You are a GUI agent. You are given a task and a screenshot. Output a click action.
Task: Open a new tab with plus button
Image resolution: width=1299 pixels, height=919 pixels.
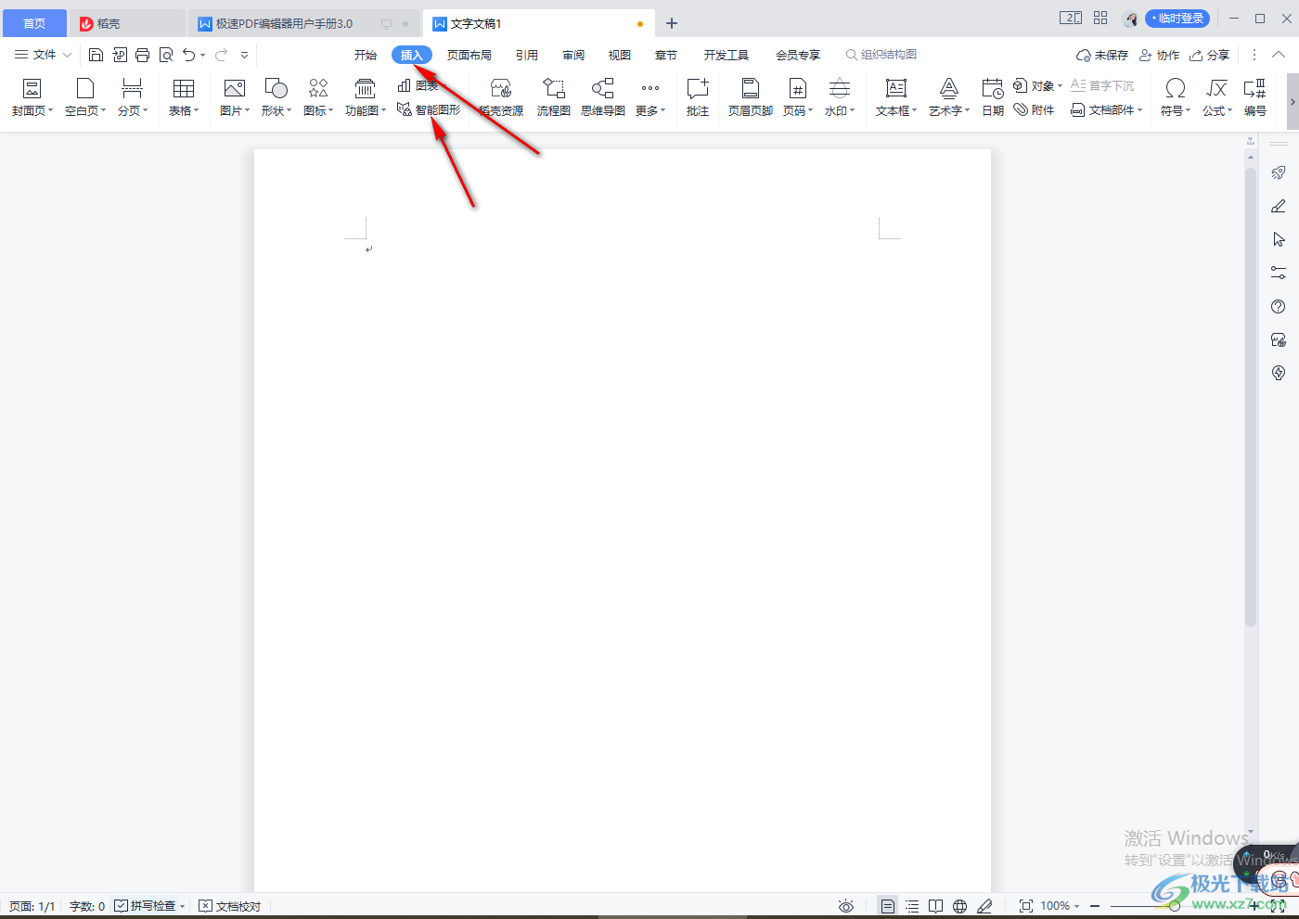672,23
